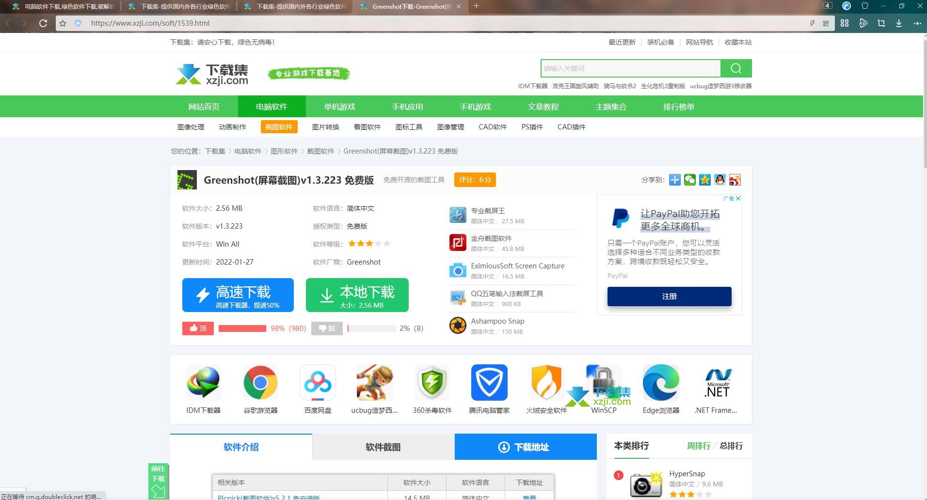Share to Weibo icon

coord(735,180)
